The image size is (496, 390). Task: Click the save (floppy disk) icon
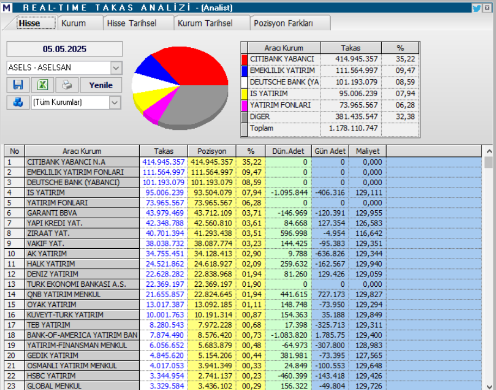tap(18, 85)
